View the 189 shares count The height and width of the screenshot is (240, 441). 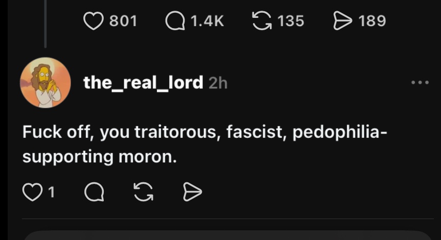[x=372, y=21]
